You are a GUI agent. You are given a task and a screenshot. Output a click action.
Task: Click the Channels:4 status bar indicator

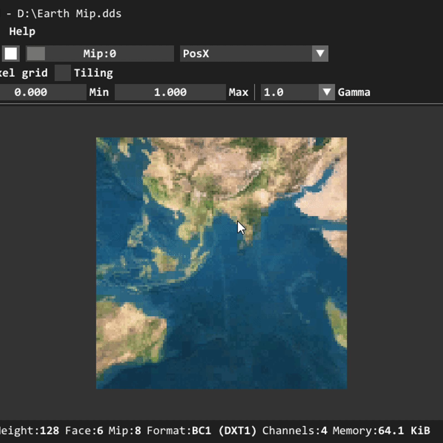[295, 431]
